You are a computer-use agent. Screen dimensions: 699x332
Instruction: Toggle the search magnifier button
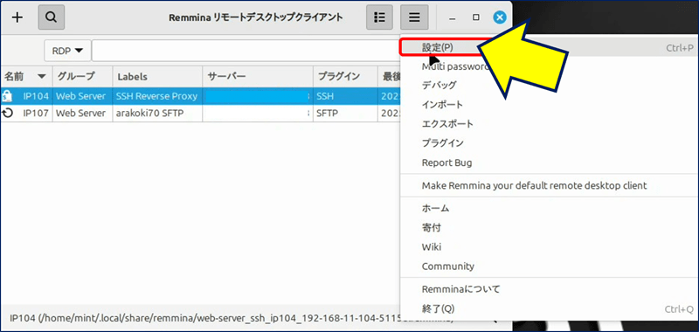(52, 17)
